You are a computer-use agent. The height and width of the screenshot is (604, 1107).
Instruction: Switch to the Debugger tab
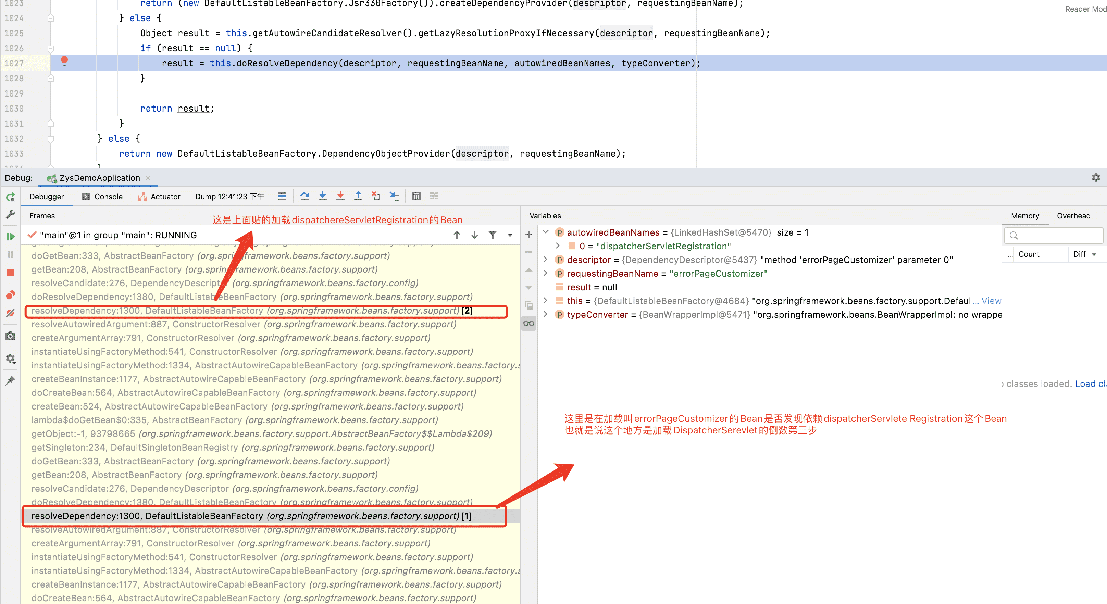point(47,196)
